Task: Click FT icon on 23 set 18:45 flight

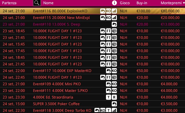Action: pos(108,31)
